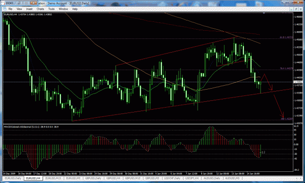Close the main trading platform window
This screenshot has width=305, height=183.
pyautogui.click(x=298, y=2)
